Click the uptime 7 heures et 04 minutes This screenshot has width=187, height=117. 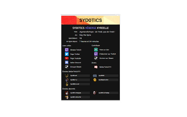click(x=89, y=42)
